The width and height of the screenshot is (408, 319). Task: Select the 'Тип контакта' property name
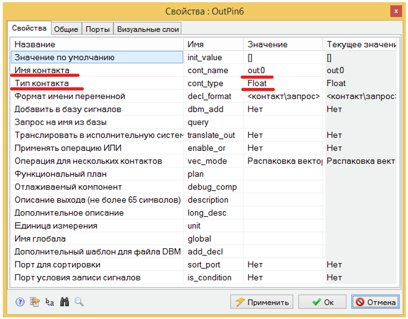pyautogui.click(x=97, y=83)
